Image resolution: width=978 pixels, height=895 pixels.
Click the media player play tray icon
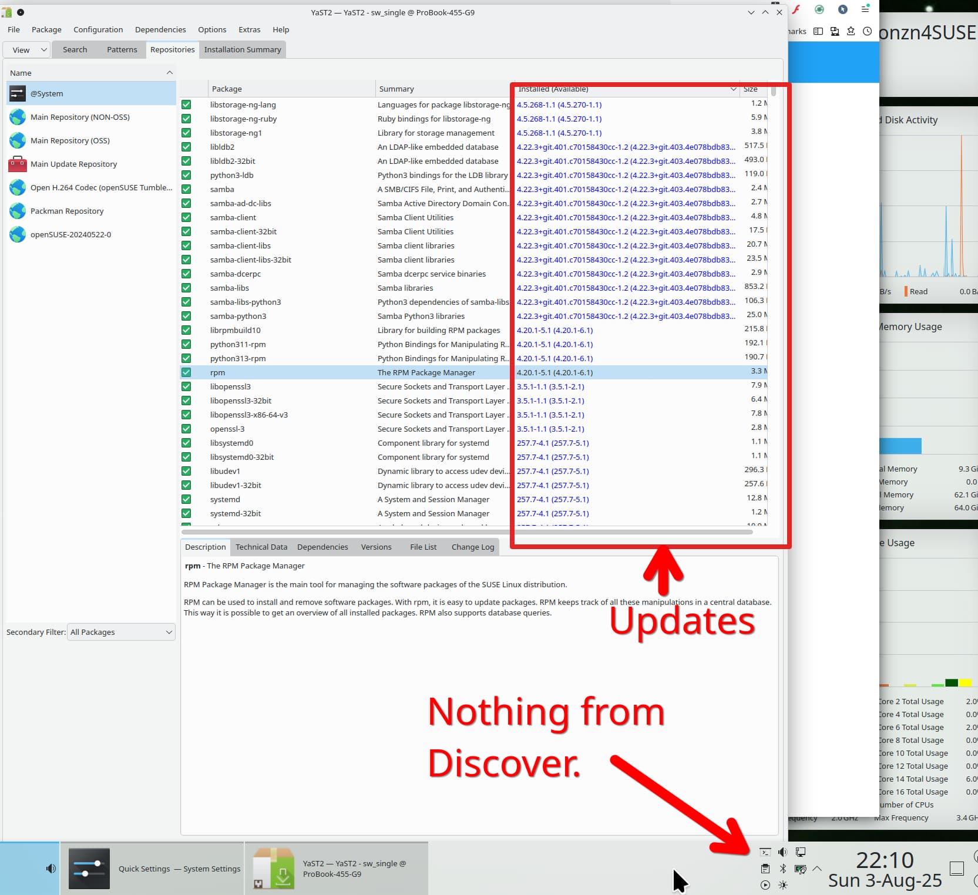click(x=765, y=885)
